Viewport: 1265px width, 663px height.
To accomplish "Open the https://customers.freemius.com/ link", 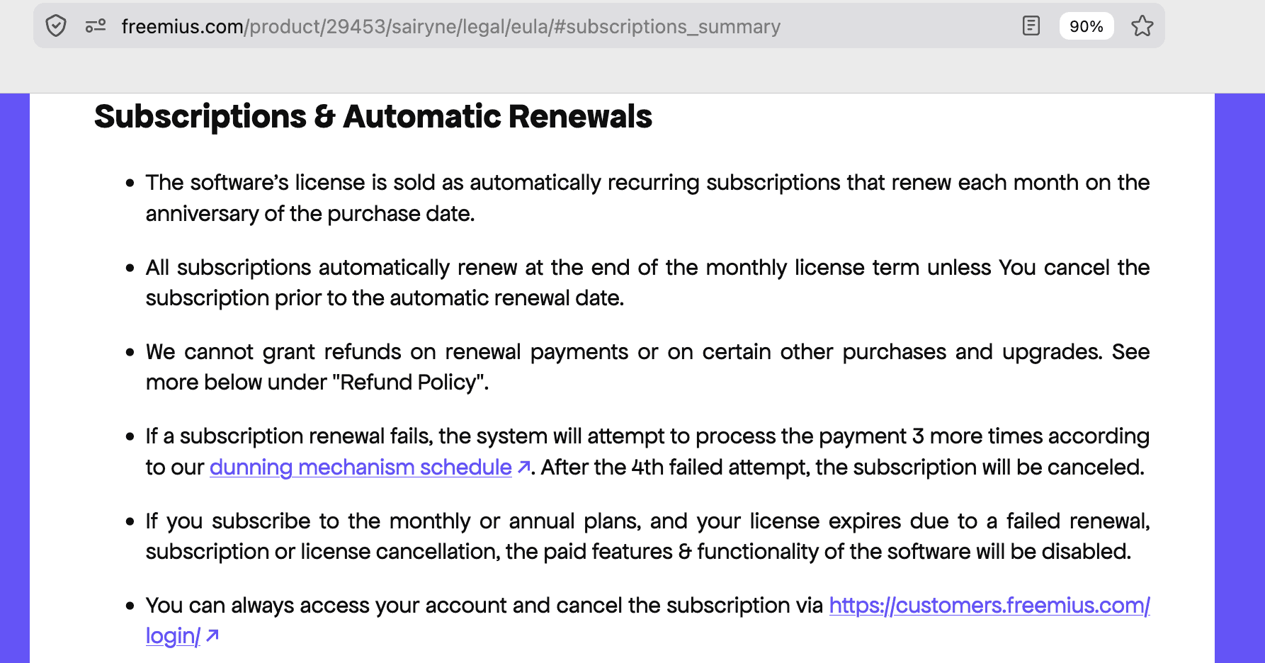I will (989, 606).
